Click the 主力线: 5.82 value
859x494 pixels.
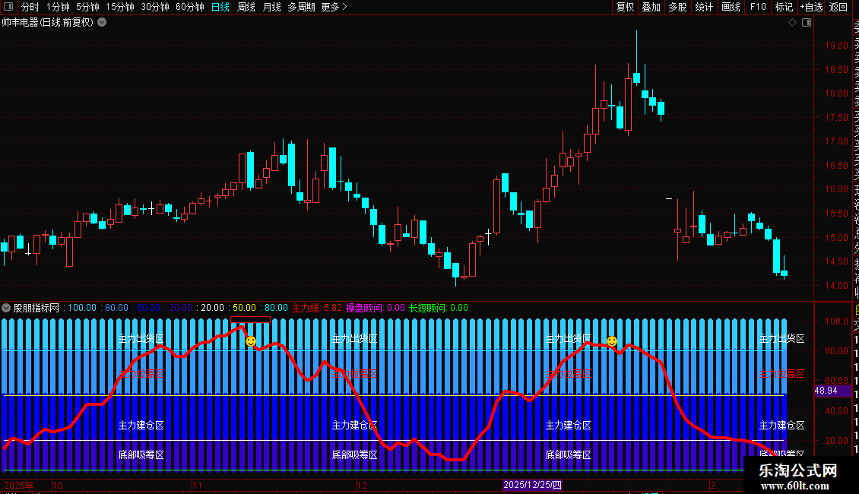pos(317,308)
